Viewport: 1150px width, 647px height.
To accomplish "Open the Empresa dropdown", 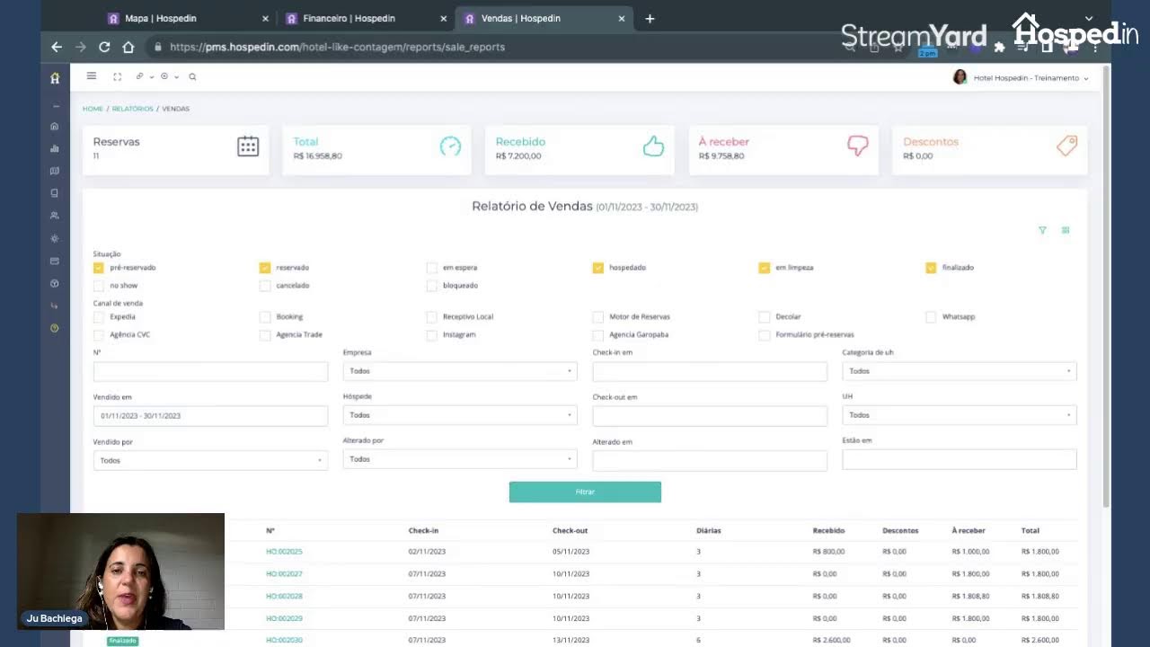I will pyautogui.click(x=460, y=371).
